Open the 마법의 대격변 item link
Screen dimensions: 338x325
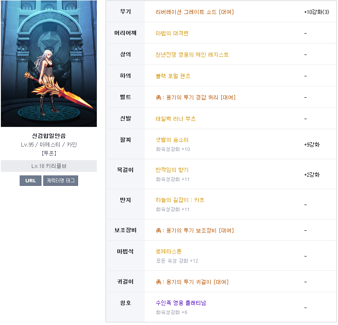(172, 33)
